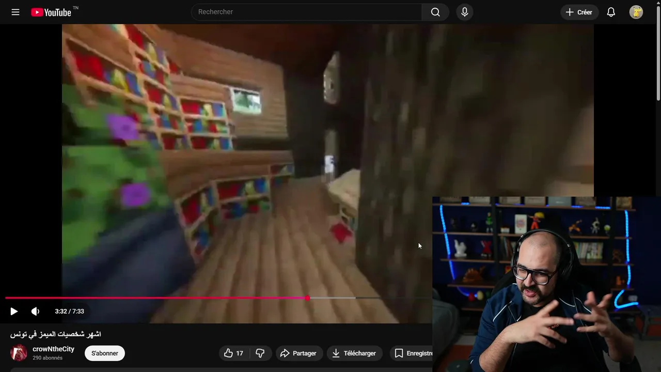The width and height of the screenshot is (661, 372).
Task: Play the video with play button
Action: (x=14, y=311)
